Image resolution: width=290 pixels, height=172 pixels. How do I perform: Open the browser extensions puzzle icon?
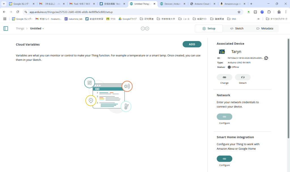(x=269, y=12)
